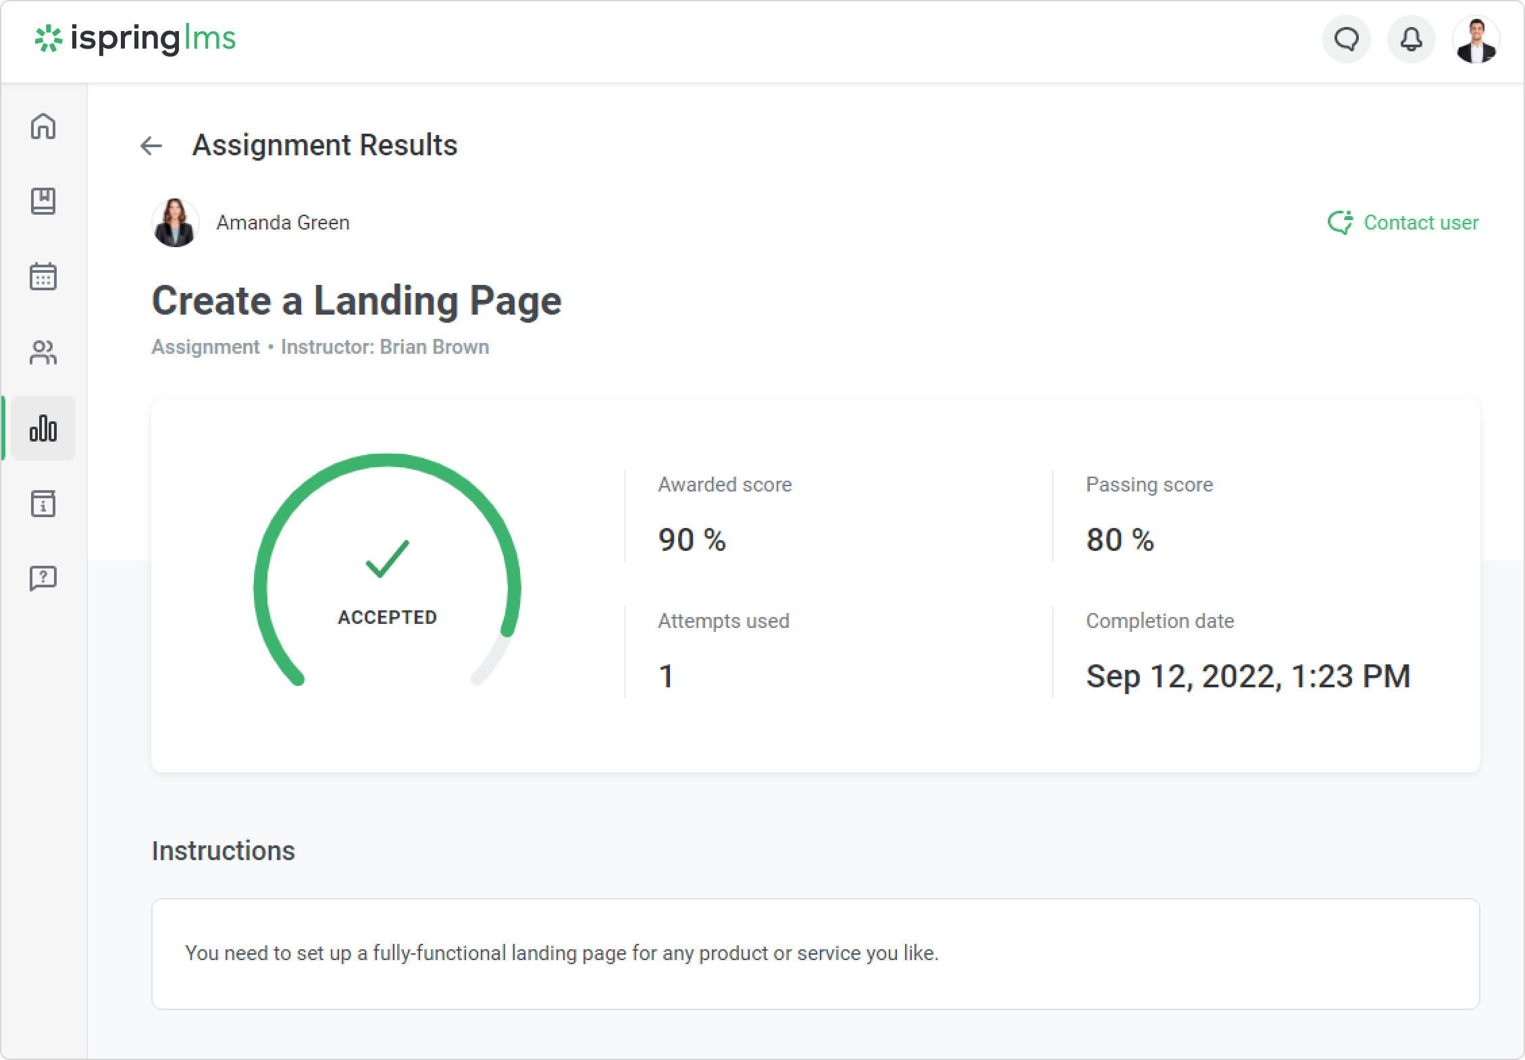Click Amanda Green's avatar photo

tap(176, 223)
